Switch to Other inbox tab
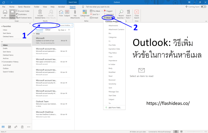Viewport: 208px width, 133px height. click(x=48, y=30)
